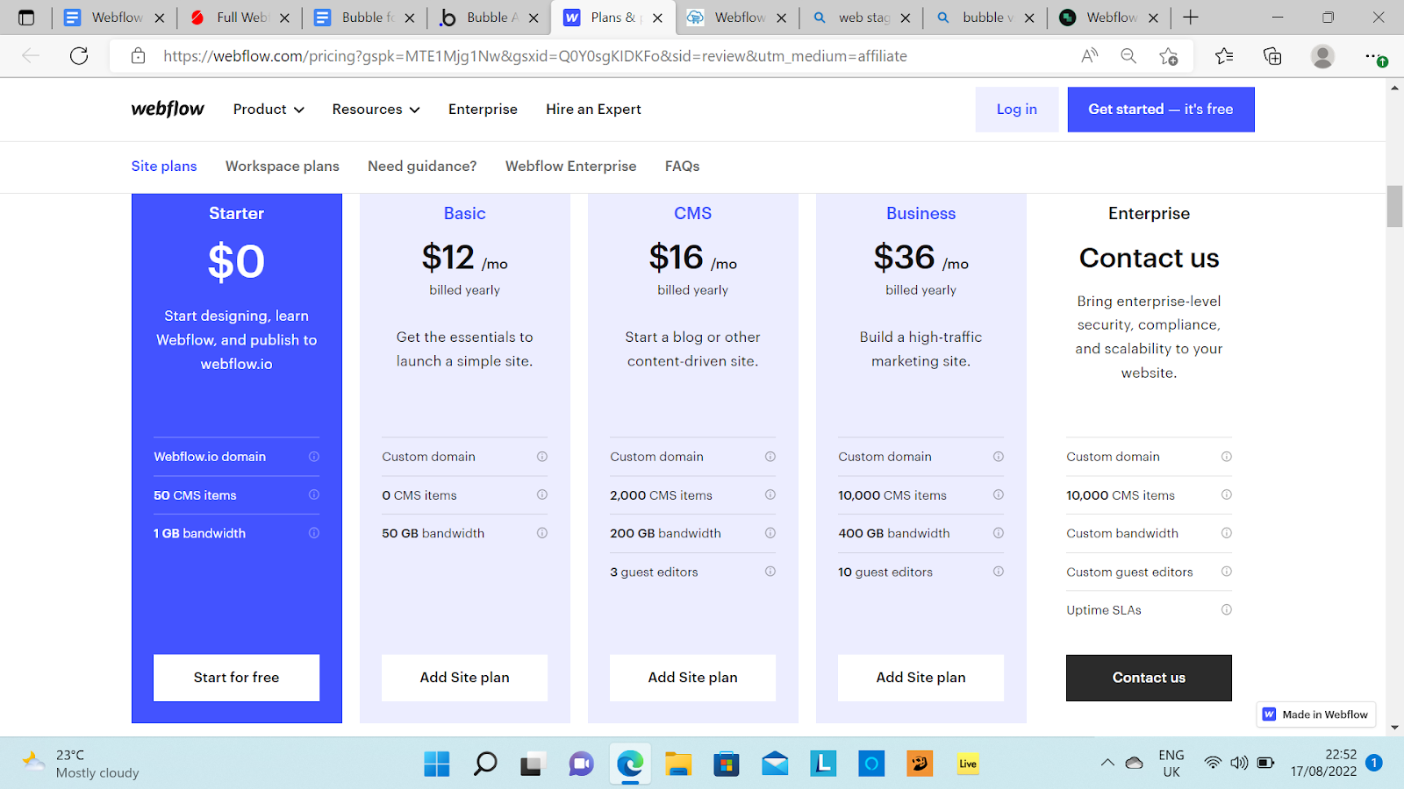The image size is (1404, 789).
Task: Open Enterprise in top navigation
Action: [x=483, y=110]
